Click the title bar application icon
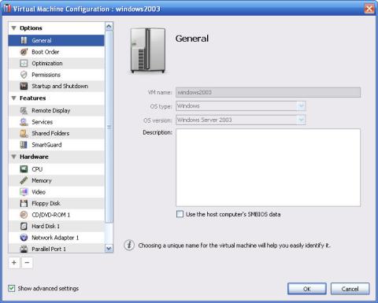Viewport: 378px width, 303px height. [x=7, y=9]
